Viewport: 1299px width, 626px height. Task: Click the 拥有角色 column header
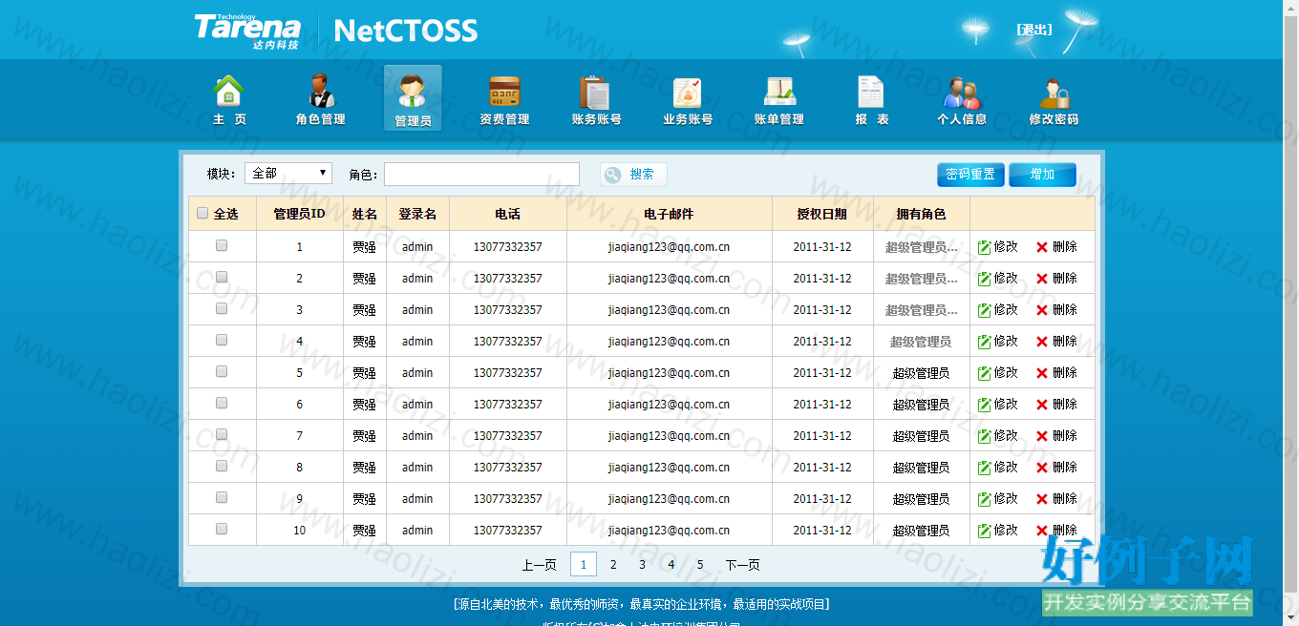[921, 214]
